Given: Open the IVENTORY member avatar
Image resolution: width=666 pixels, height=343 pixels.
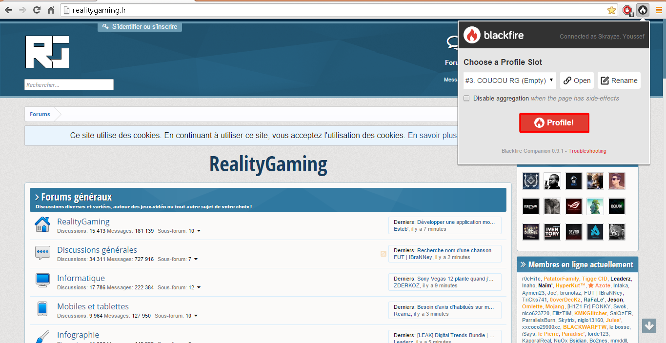Looking at the screenshot, I should click(552, 232).
